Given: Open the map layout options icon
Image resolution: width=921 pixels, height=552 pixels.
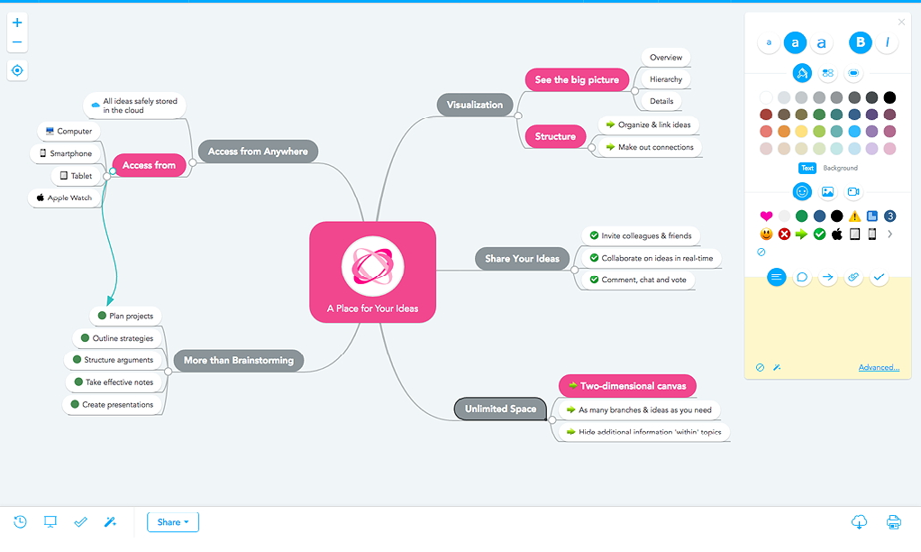Looking at the screenshot, I should (x=827, y=73).
